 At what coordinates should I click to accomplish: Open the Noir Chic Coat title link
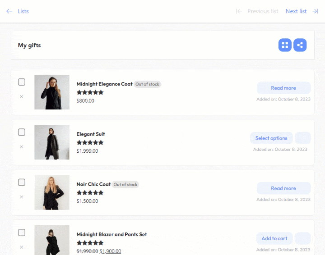click(x=93, y=184)
